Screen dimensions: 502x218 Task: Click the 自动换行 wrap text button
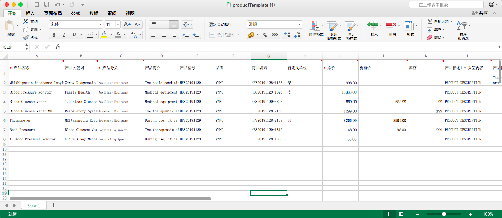coord(220,24)
